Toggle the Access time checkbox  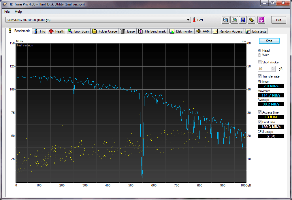(x=260, y=112)
